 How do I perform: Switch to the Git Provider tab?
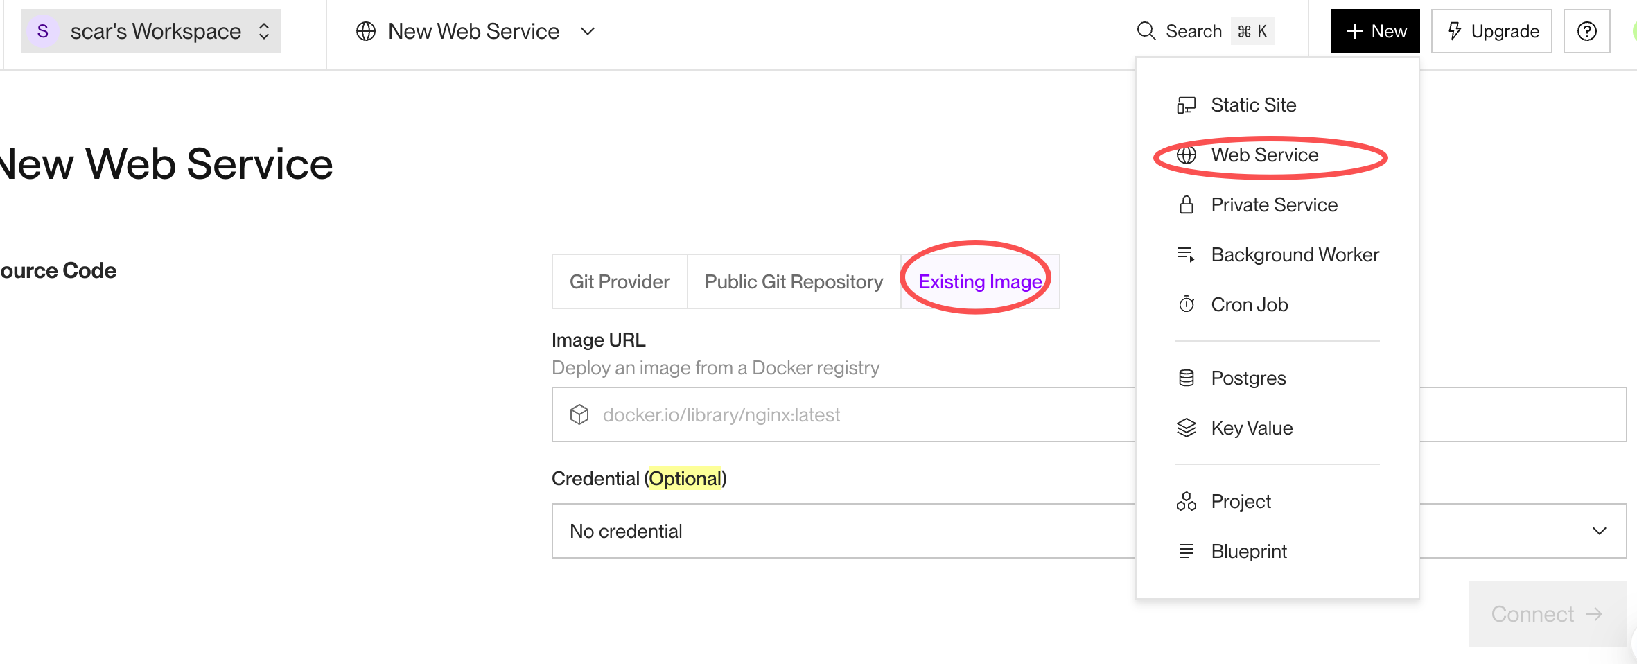point(619,282)
